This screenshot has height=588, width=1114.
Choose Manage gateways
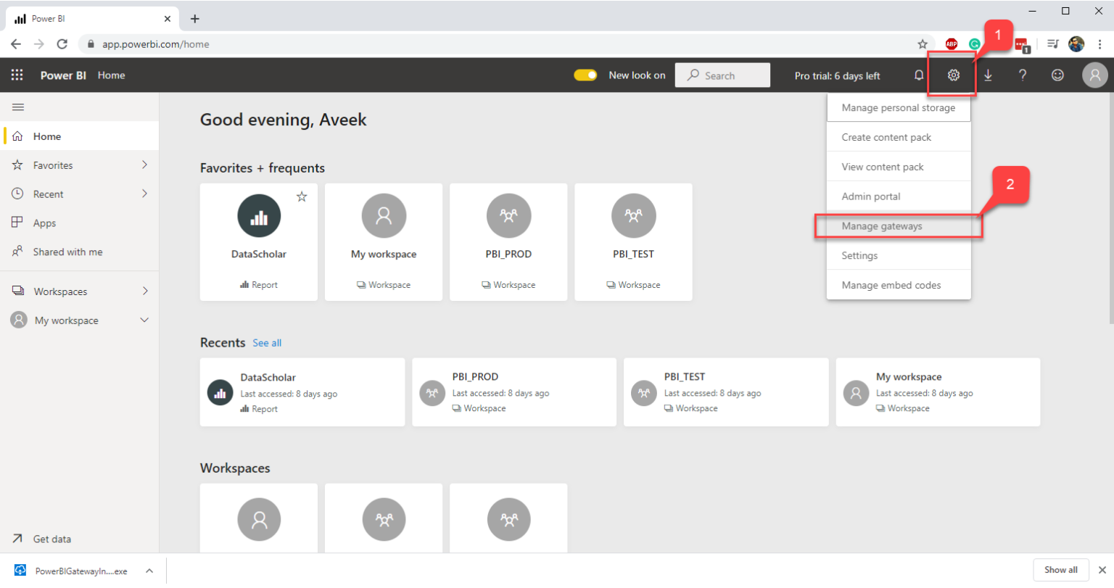pos(899,226)
